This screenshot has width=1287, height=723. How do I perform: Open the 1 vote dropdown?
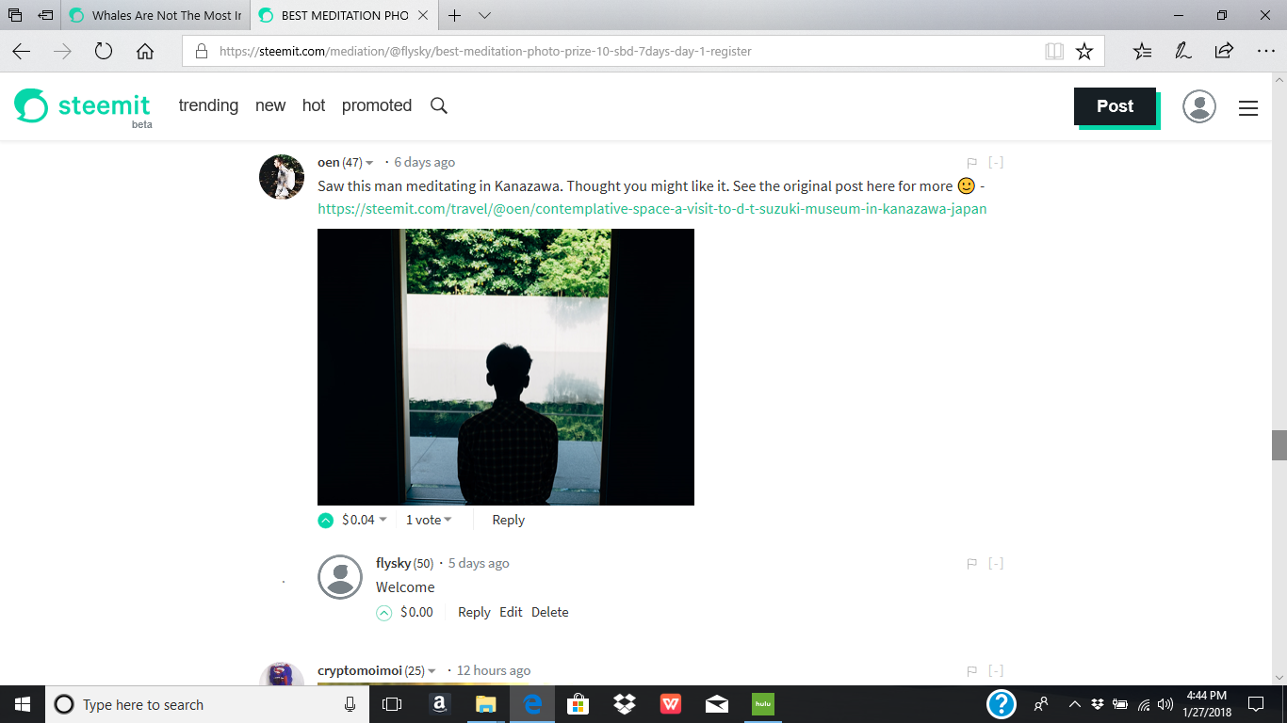[429, 519]
